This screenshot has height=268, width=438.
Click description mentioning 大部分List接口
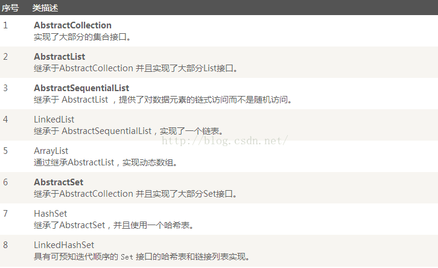point(136,68)
